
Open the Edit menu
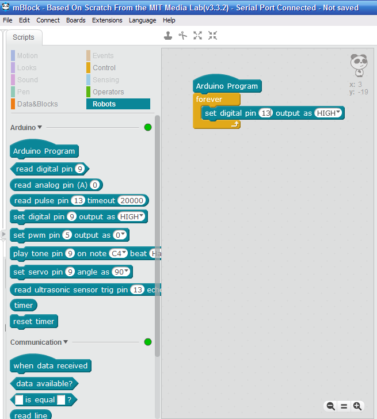click(24, 20)
